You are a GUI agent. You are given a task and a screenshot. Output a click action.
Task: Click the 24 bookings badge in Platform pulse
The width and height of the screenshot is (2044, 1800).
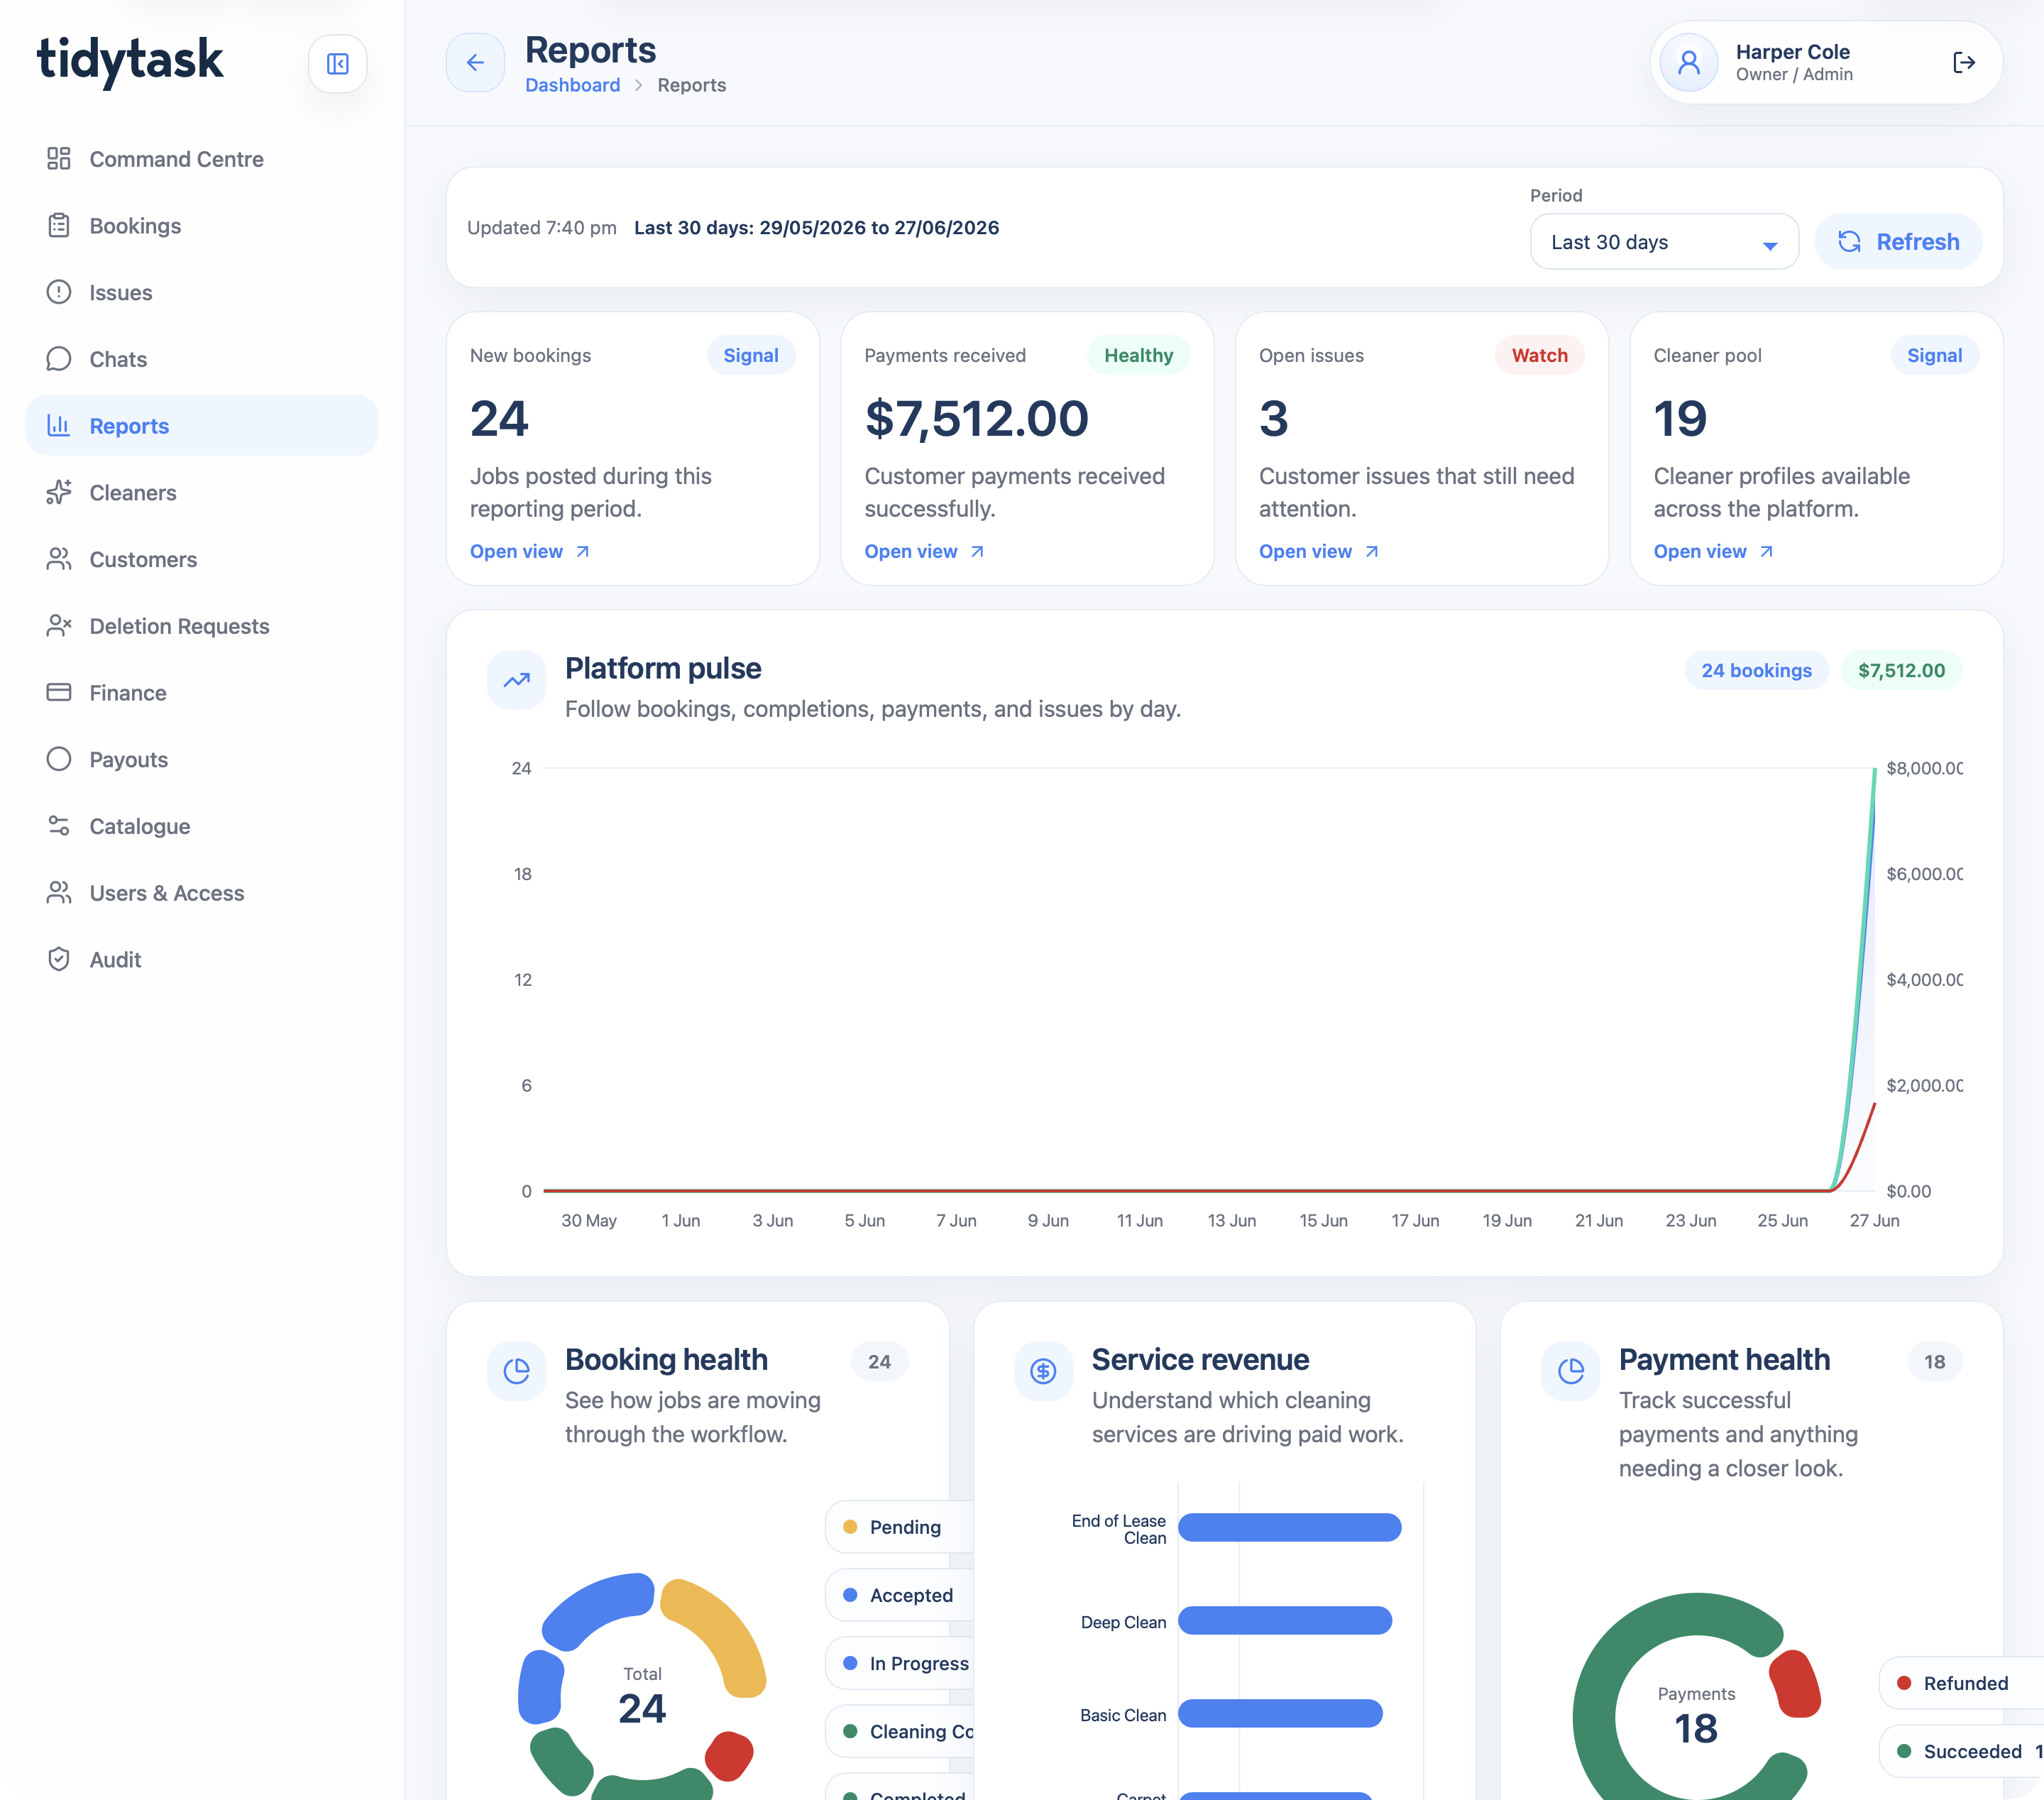pos(1756,670)
